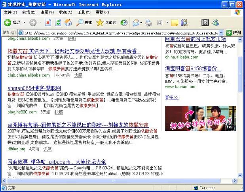Screen dimensions: 245x192
Task: Click the 更多>> link
Action: (x=171, y=98)
